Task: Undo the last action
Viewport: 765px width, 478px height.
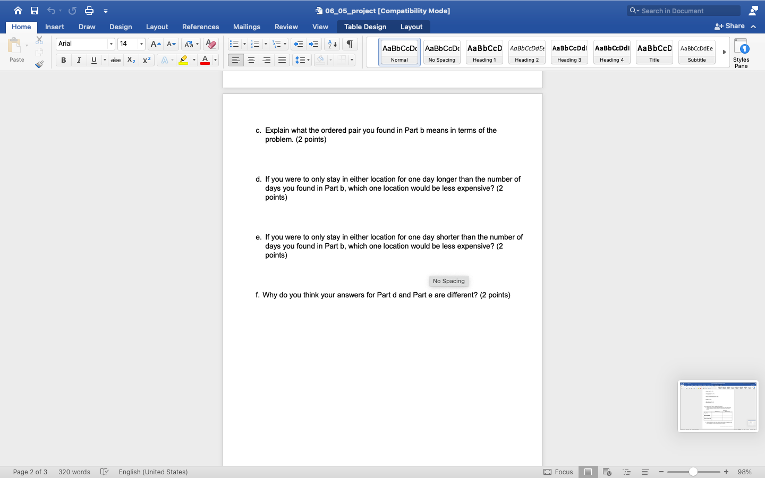Action: point(51,11)
